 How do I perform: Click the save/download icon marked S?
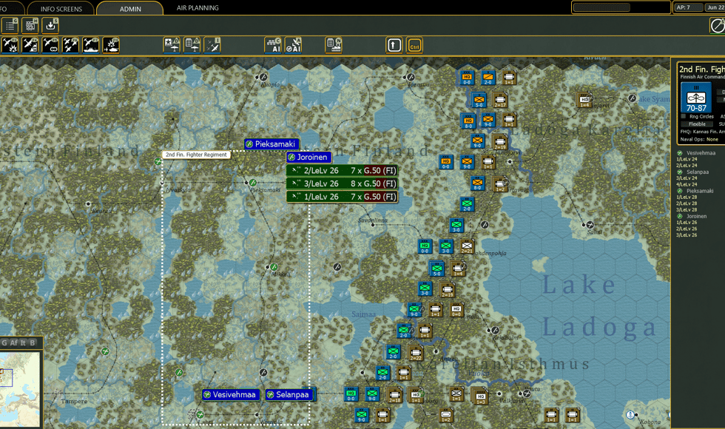point(50,25)
